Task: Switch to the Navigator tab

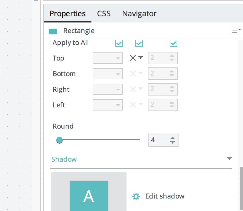Action: click(x=139, y=14)
